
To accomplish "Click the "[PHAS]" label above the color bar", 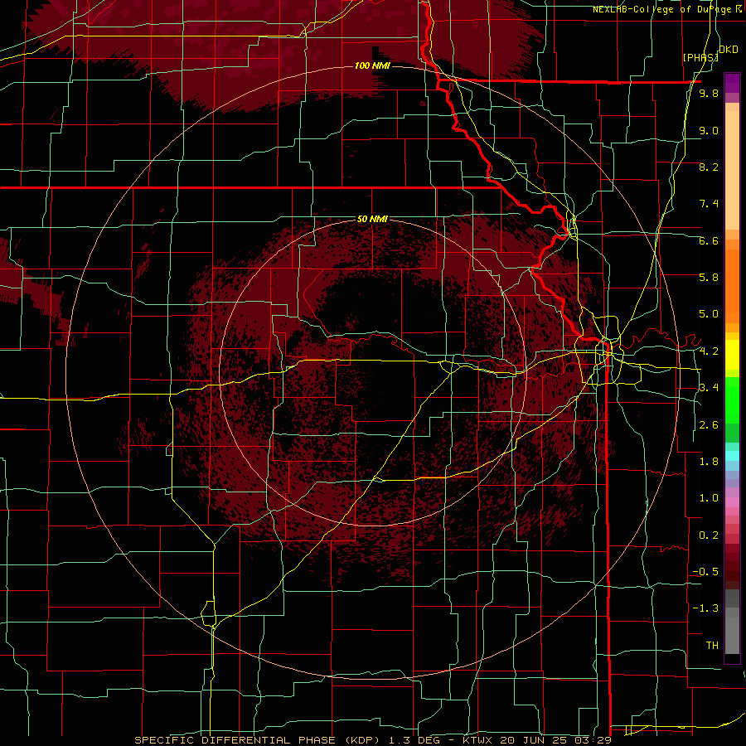I will coord(700,57).
